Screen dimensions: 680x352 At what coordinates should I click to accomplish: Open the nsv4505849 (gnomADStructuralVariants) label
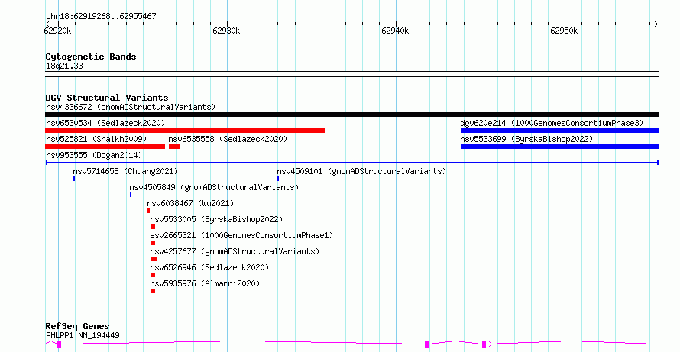(x=214, y=187)
